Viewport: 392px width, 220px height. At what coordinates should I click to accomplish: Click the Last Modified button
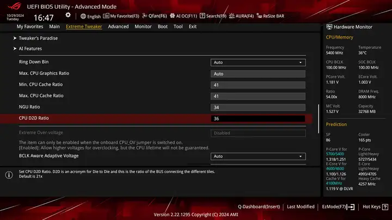point(301,206)
